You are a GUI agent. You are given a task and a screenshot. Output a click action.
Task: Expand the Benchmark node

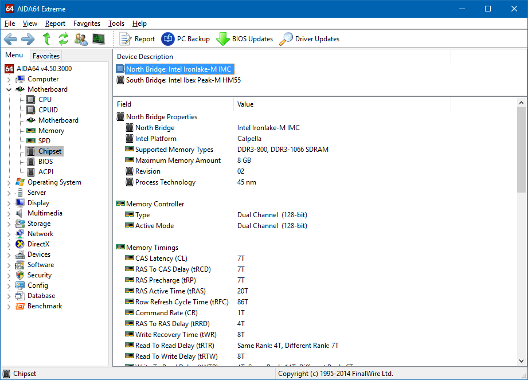9,307
